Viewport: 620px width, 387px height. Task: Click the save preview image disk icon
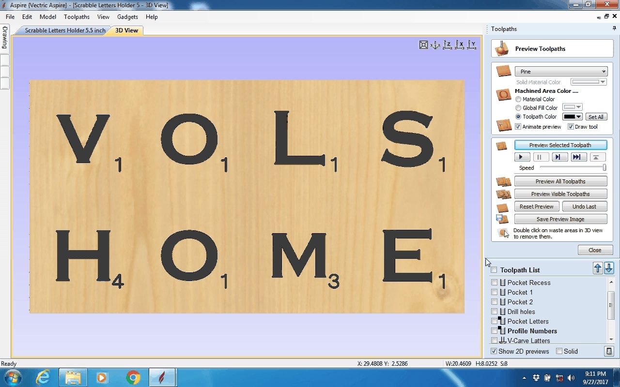point(502,219)
